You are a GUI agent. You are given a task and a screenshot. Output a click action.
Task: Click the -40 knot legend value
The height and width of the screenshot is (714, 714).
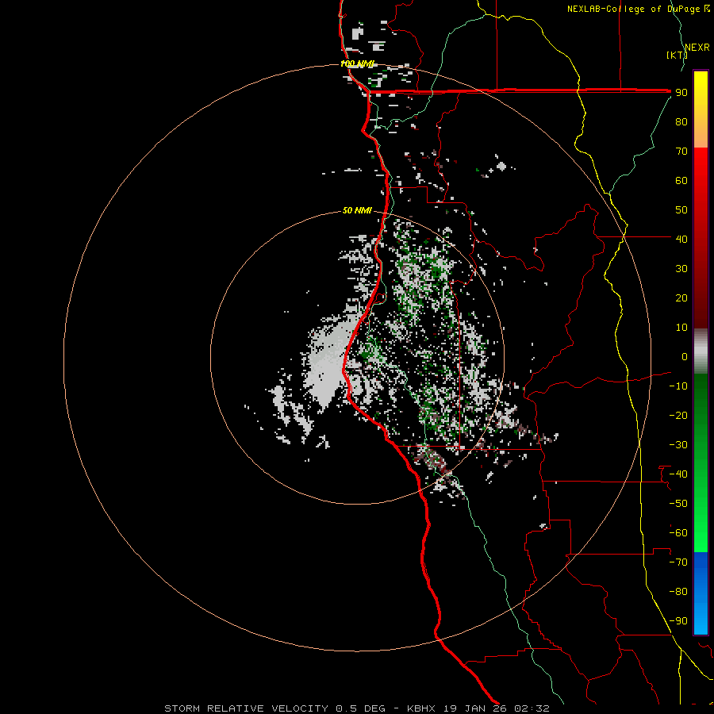tap(678, 474)
